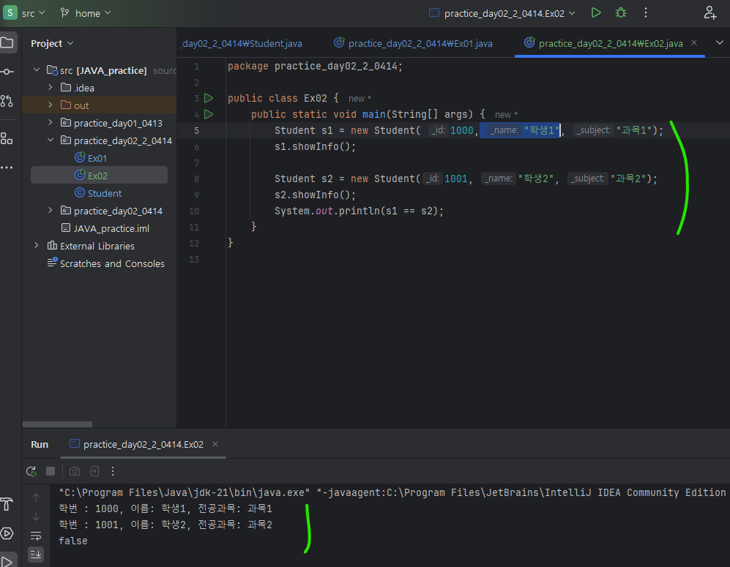Switch to the Ex01.java editor tab

414,43
